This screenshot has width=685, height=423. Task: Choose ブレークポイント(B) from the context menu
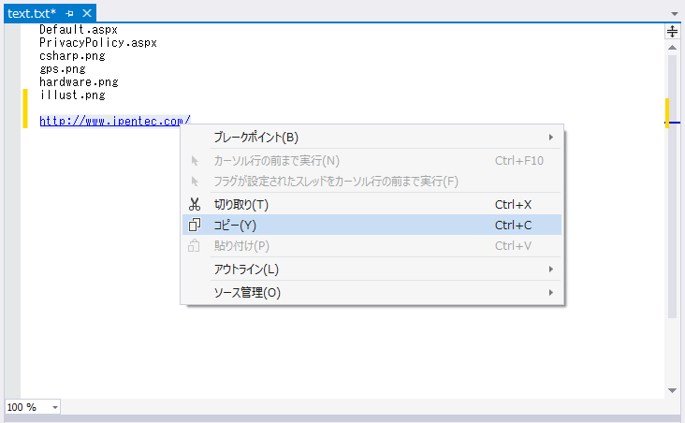(372, 138)
